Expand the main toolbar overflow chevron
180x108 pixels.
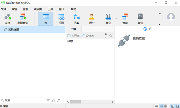coord(160,13)
